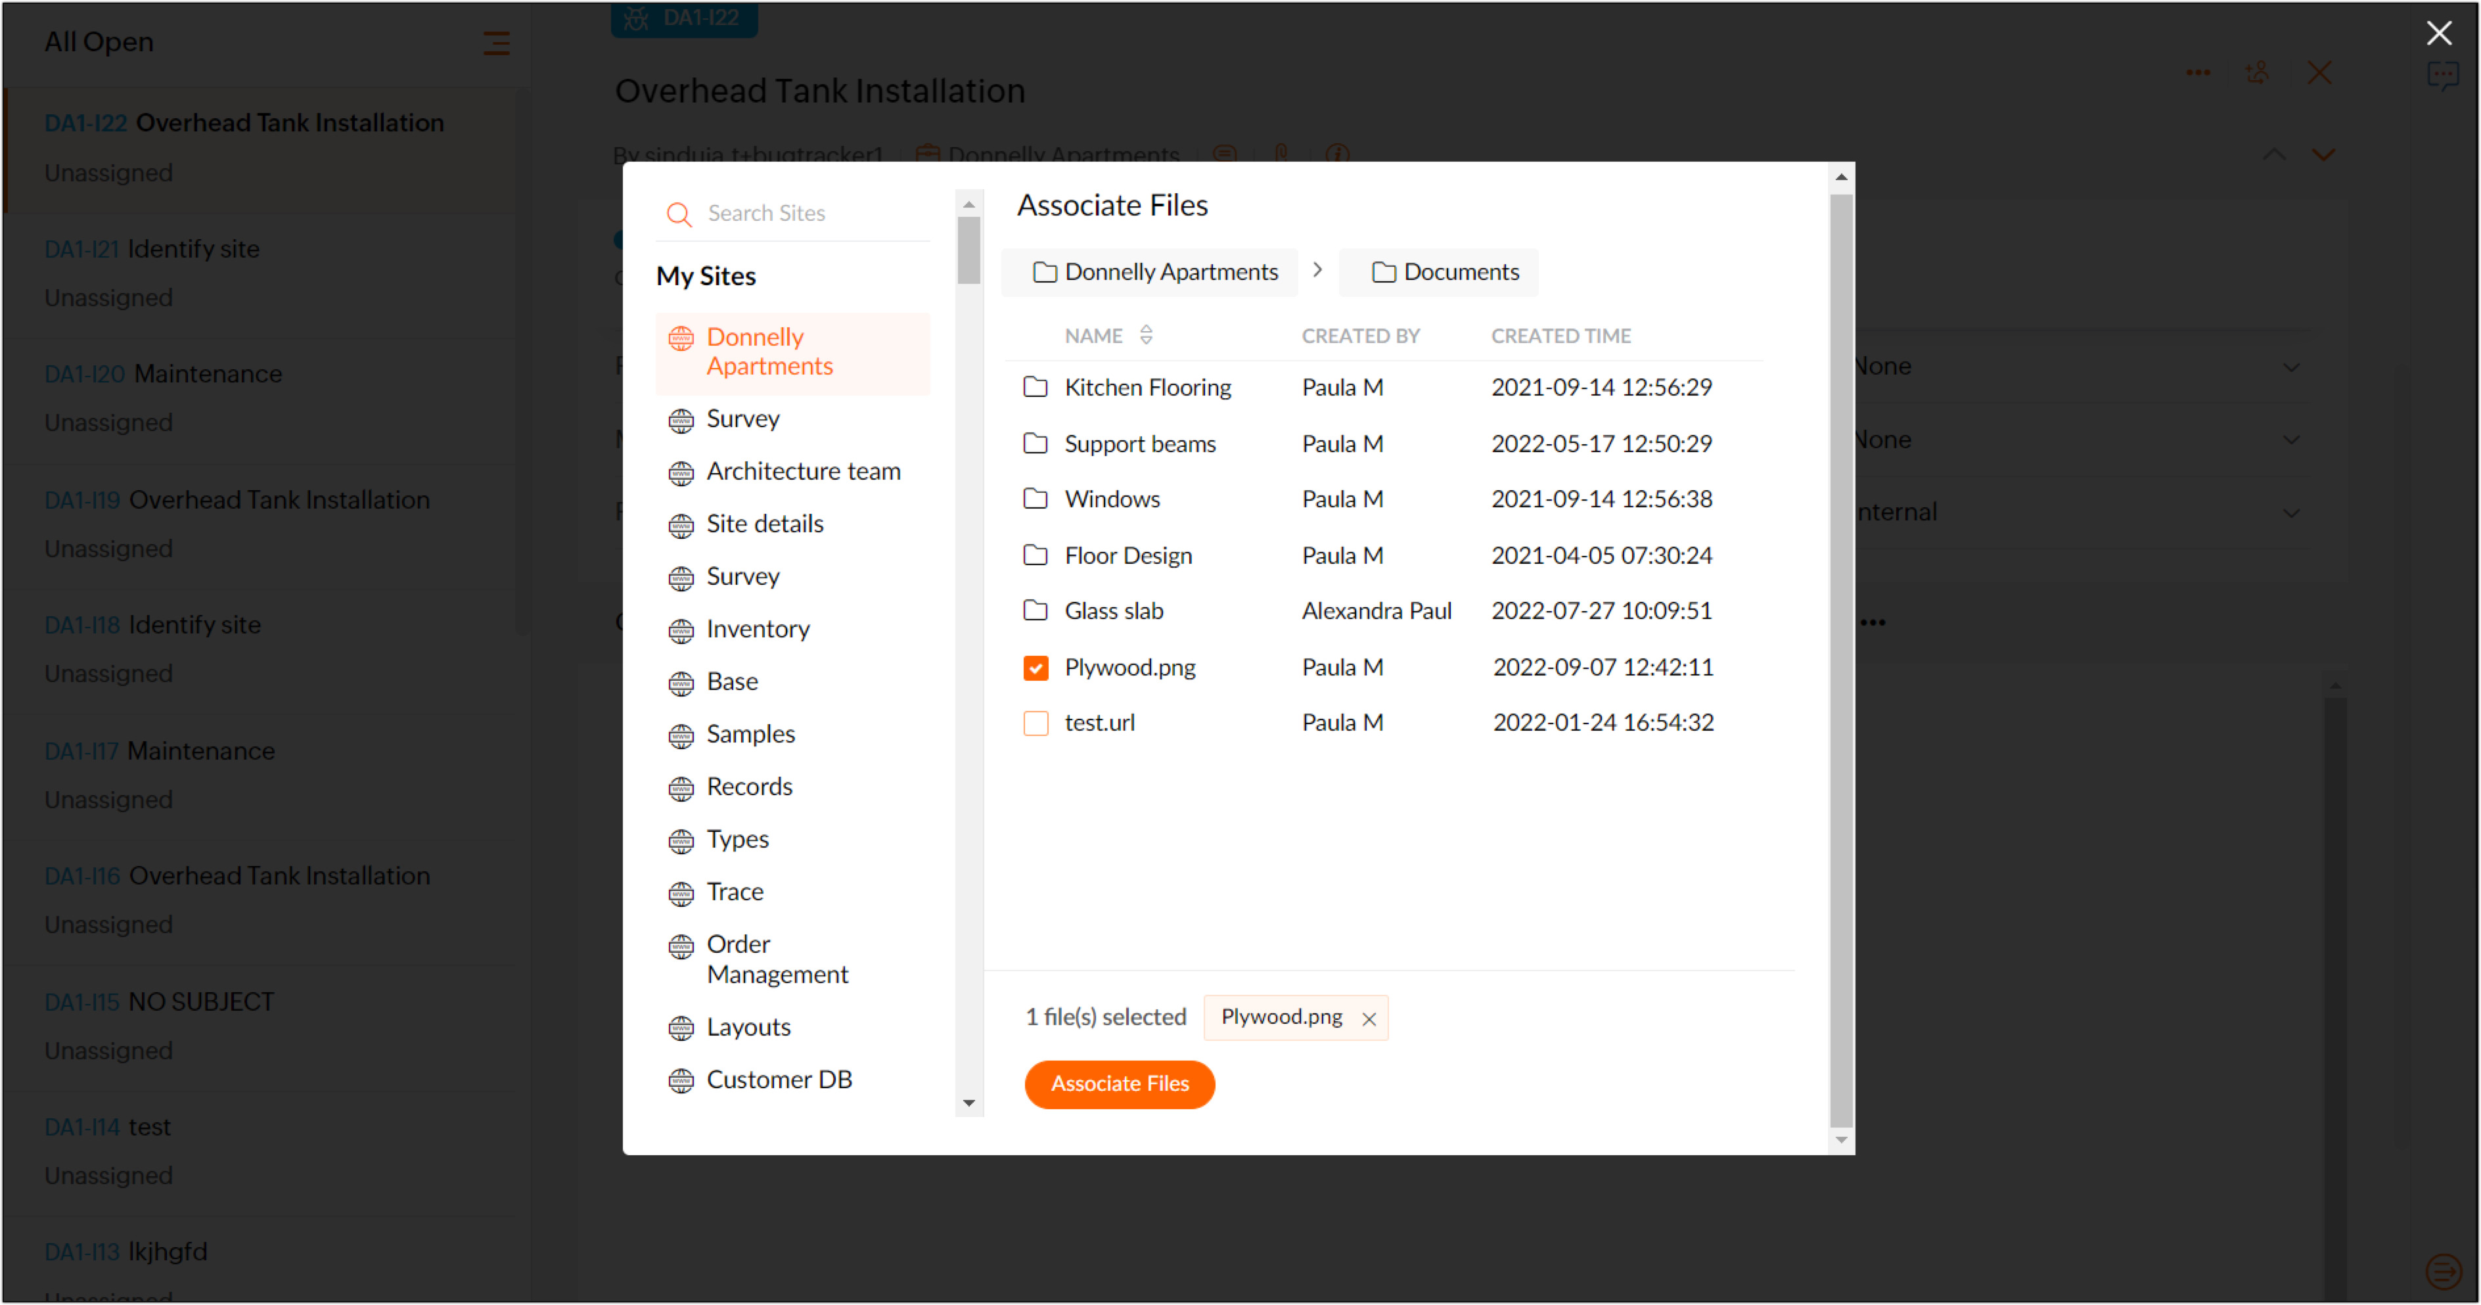Click the NAME column sort arrows
This screenshot has width=2481, height=1305.
1146,335
